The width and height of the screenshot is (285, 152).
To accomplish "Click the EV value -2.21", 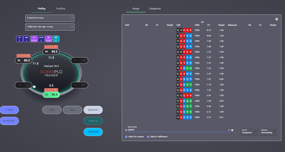I will (x=208, y=117).
